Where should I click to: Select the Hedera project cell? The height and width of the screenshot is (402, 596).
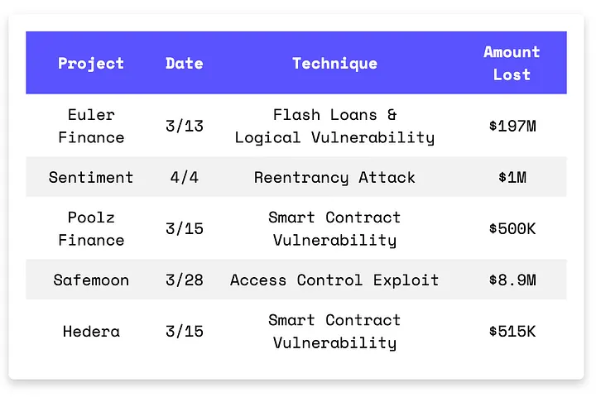point(91,332)
